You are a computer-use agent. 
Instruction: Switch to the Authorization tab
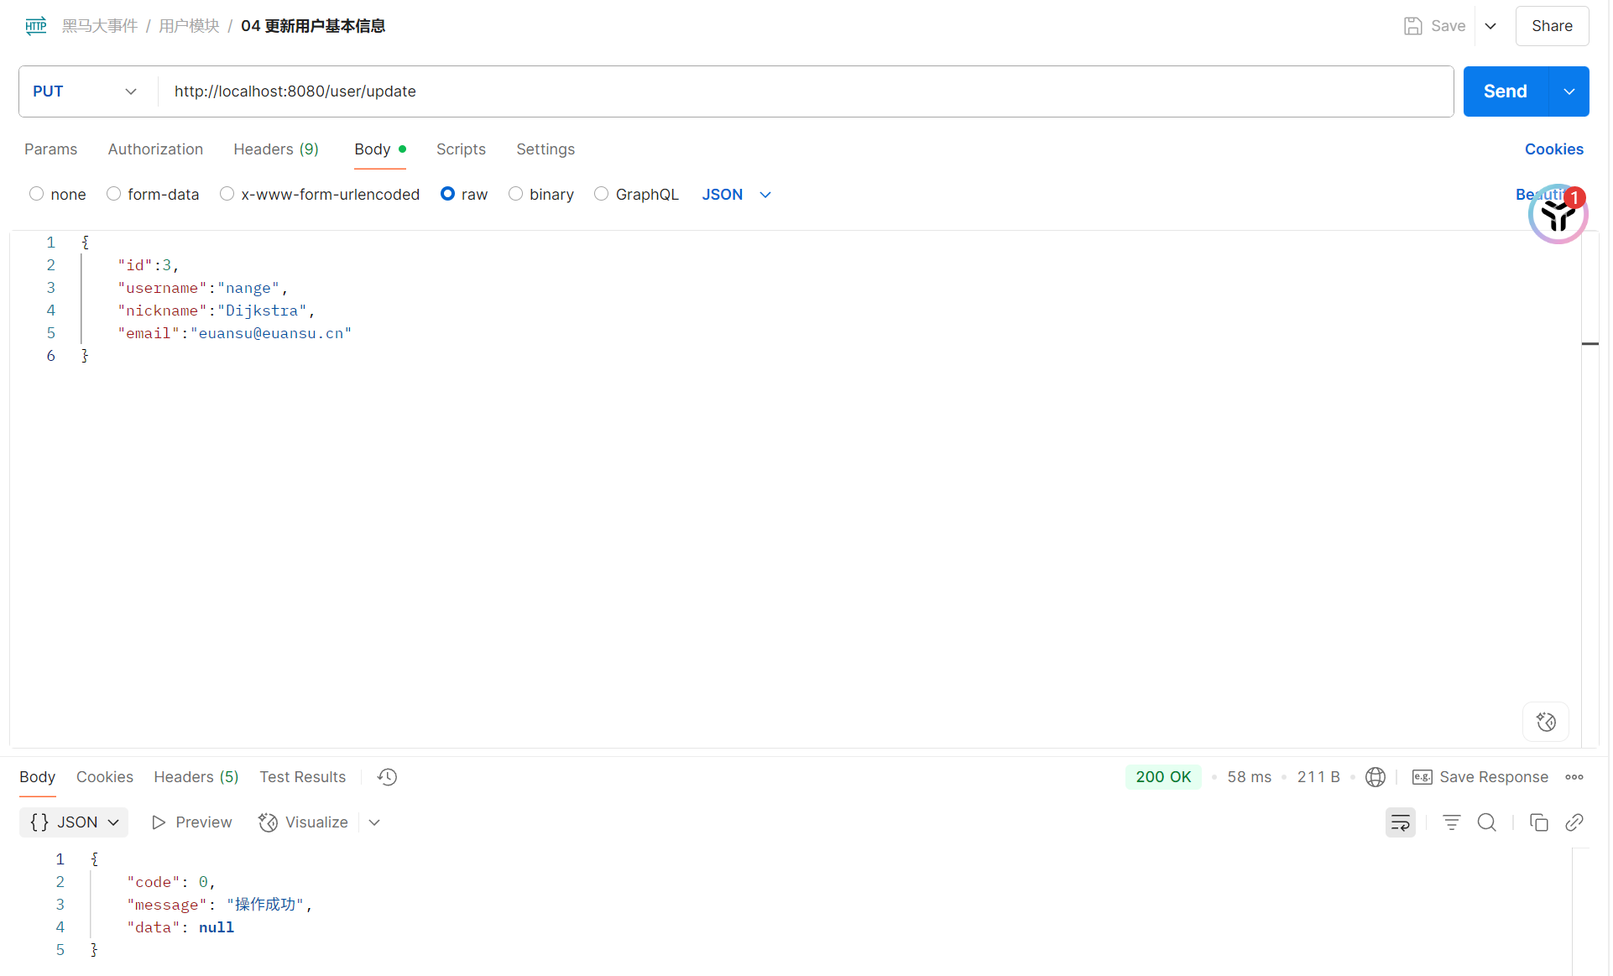(155, 149)
